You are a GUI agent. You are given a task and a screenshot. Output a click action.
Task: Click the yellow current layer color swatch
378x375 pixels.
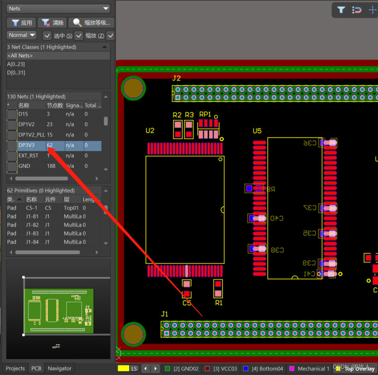point(123,368)
